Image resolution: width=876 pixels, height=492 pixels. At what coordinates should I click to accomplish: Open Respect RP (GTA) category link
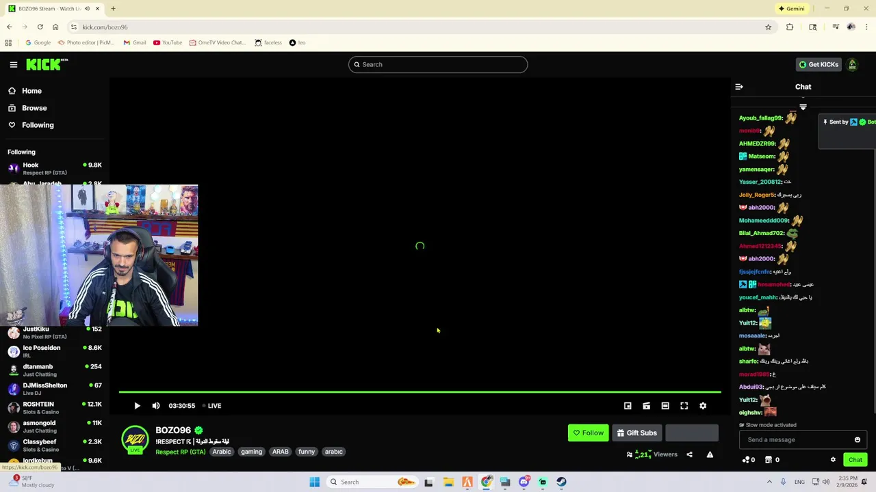(181, 452)
